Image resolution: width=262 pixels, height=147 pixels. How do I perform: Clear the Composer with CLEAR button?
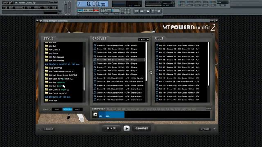pos(209,109)
